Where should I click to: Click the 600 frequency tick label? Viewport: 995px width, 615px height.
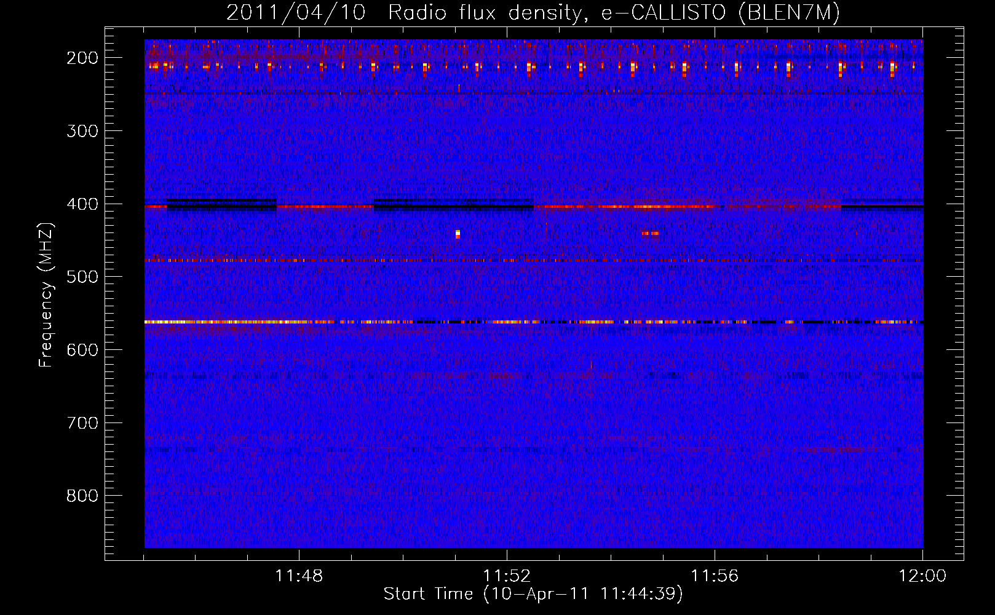82,350
